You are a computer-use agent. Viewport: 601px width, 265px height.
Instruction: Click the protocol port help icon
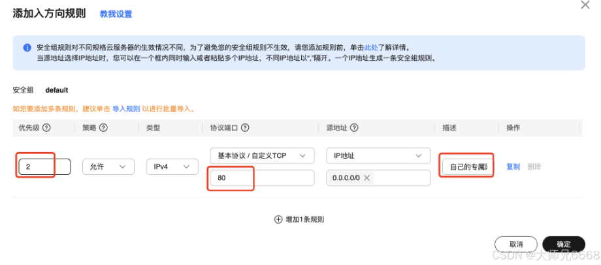tap(246, 128)
